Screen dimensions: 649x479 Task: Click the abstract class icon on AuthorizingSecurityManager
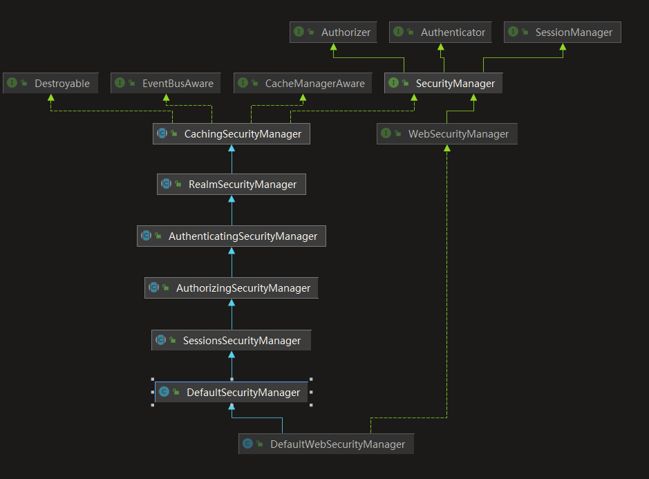153,288
